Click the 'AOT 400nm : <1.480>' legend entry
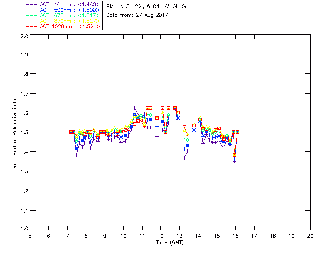This screenshot has height=255, width=319. (63, 4)
